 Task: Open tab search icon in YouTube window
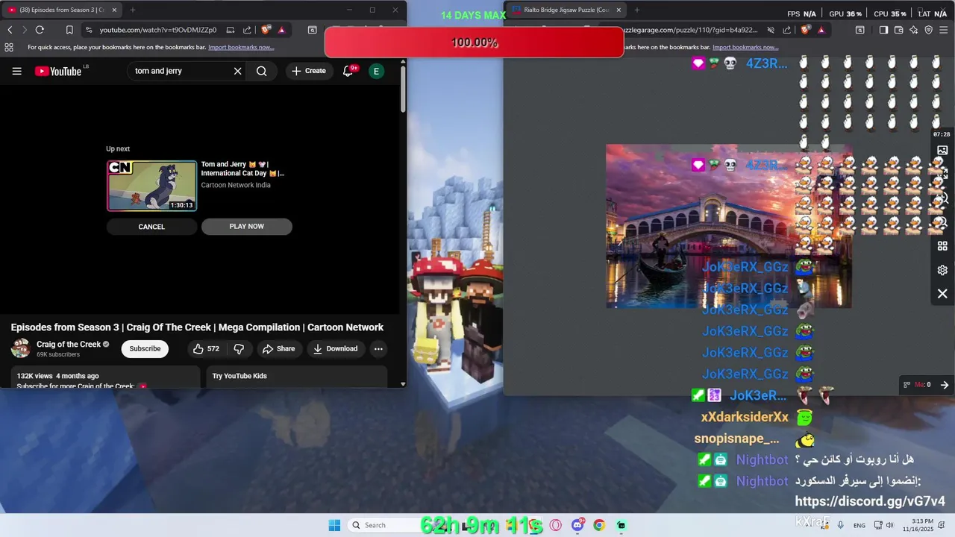312,30
